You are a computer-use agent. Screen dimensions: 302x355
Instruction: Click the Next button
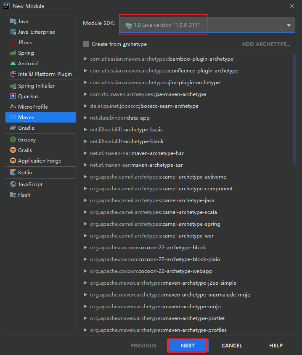(x=188, y=345)
